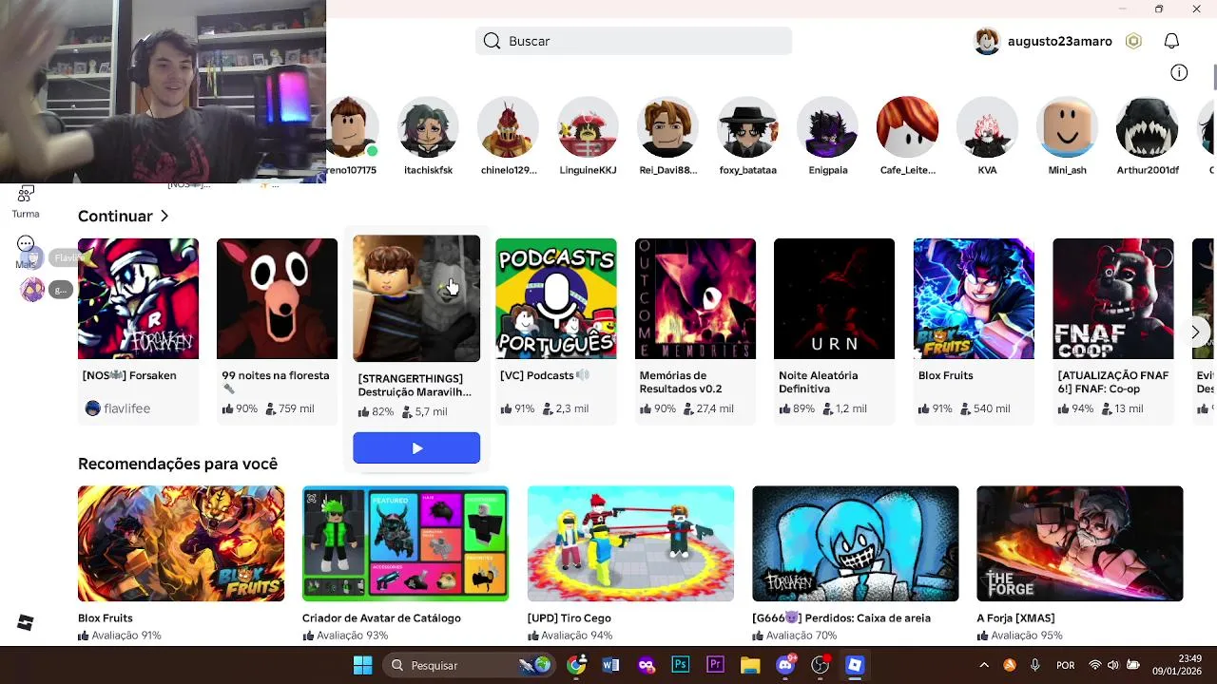Click the Continuar heading link
Viewport: 1217px width, 684px height.
[115, 216]
